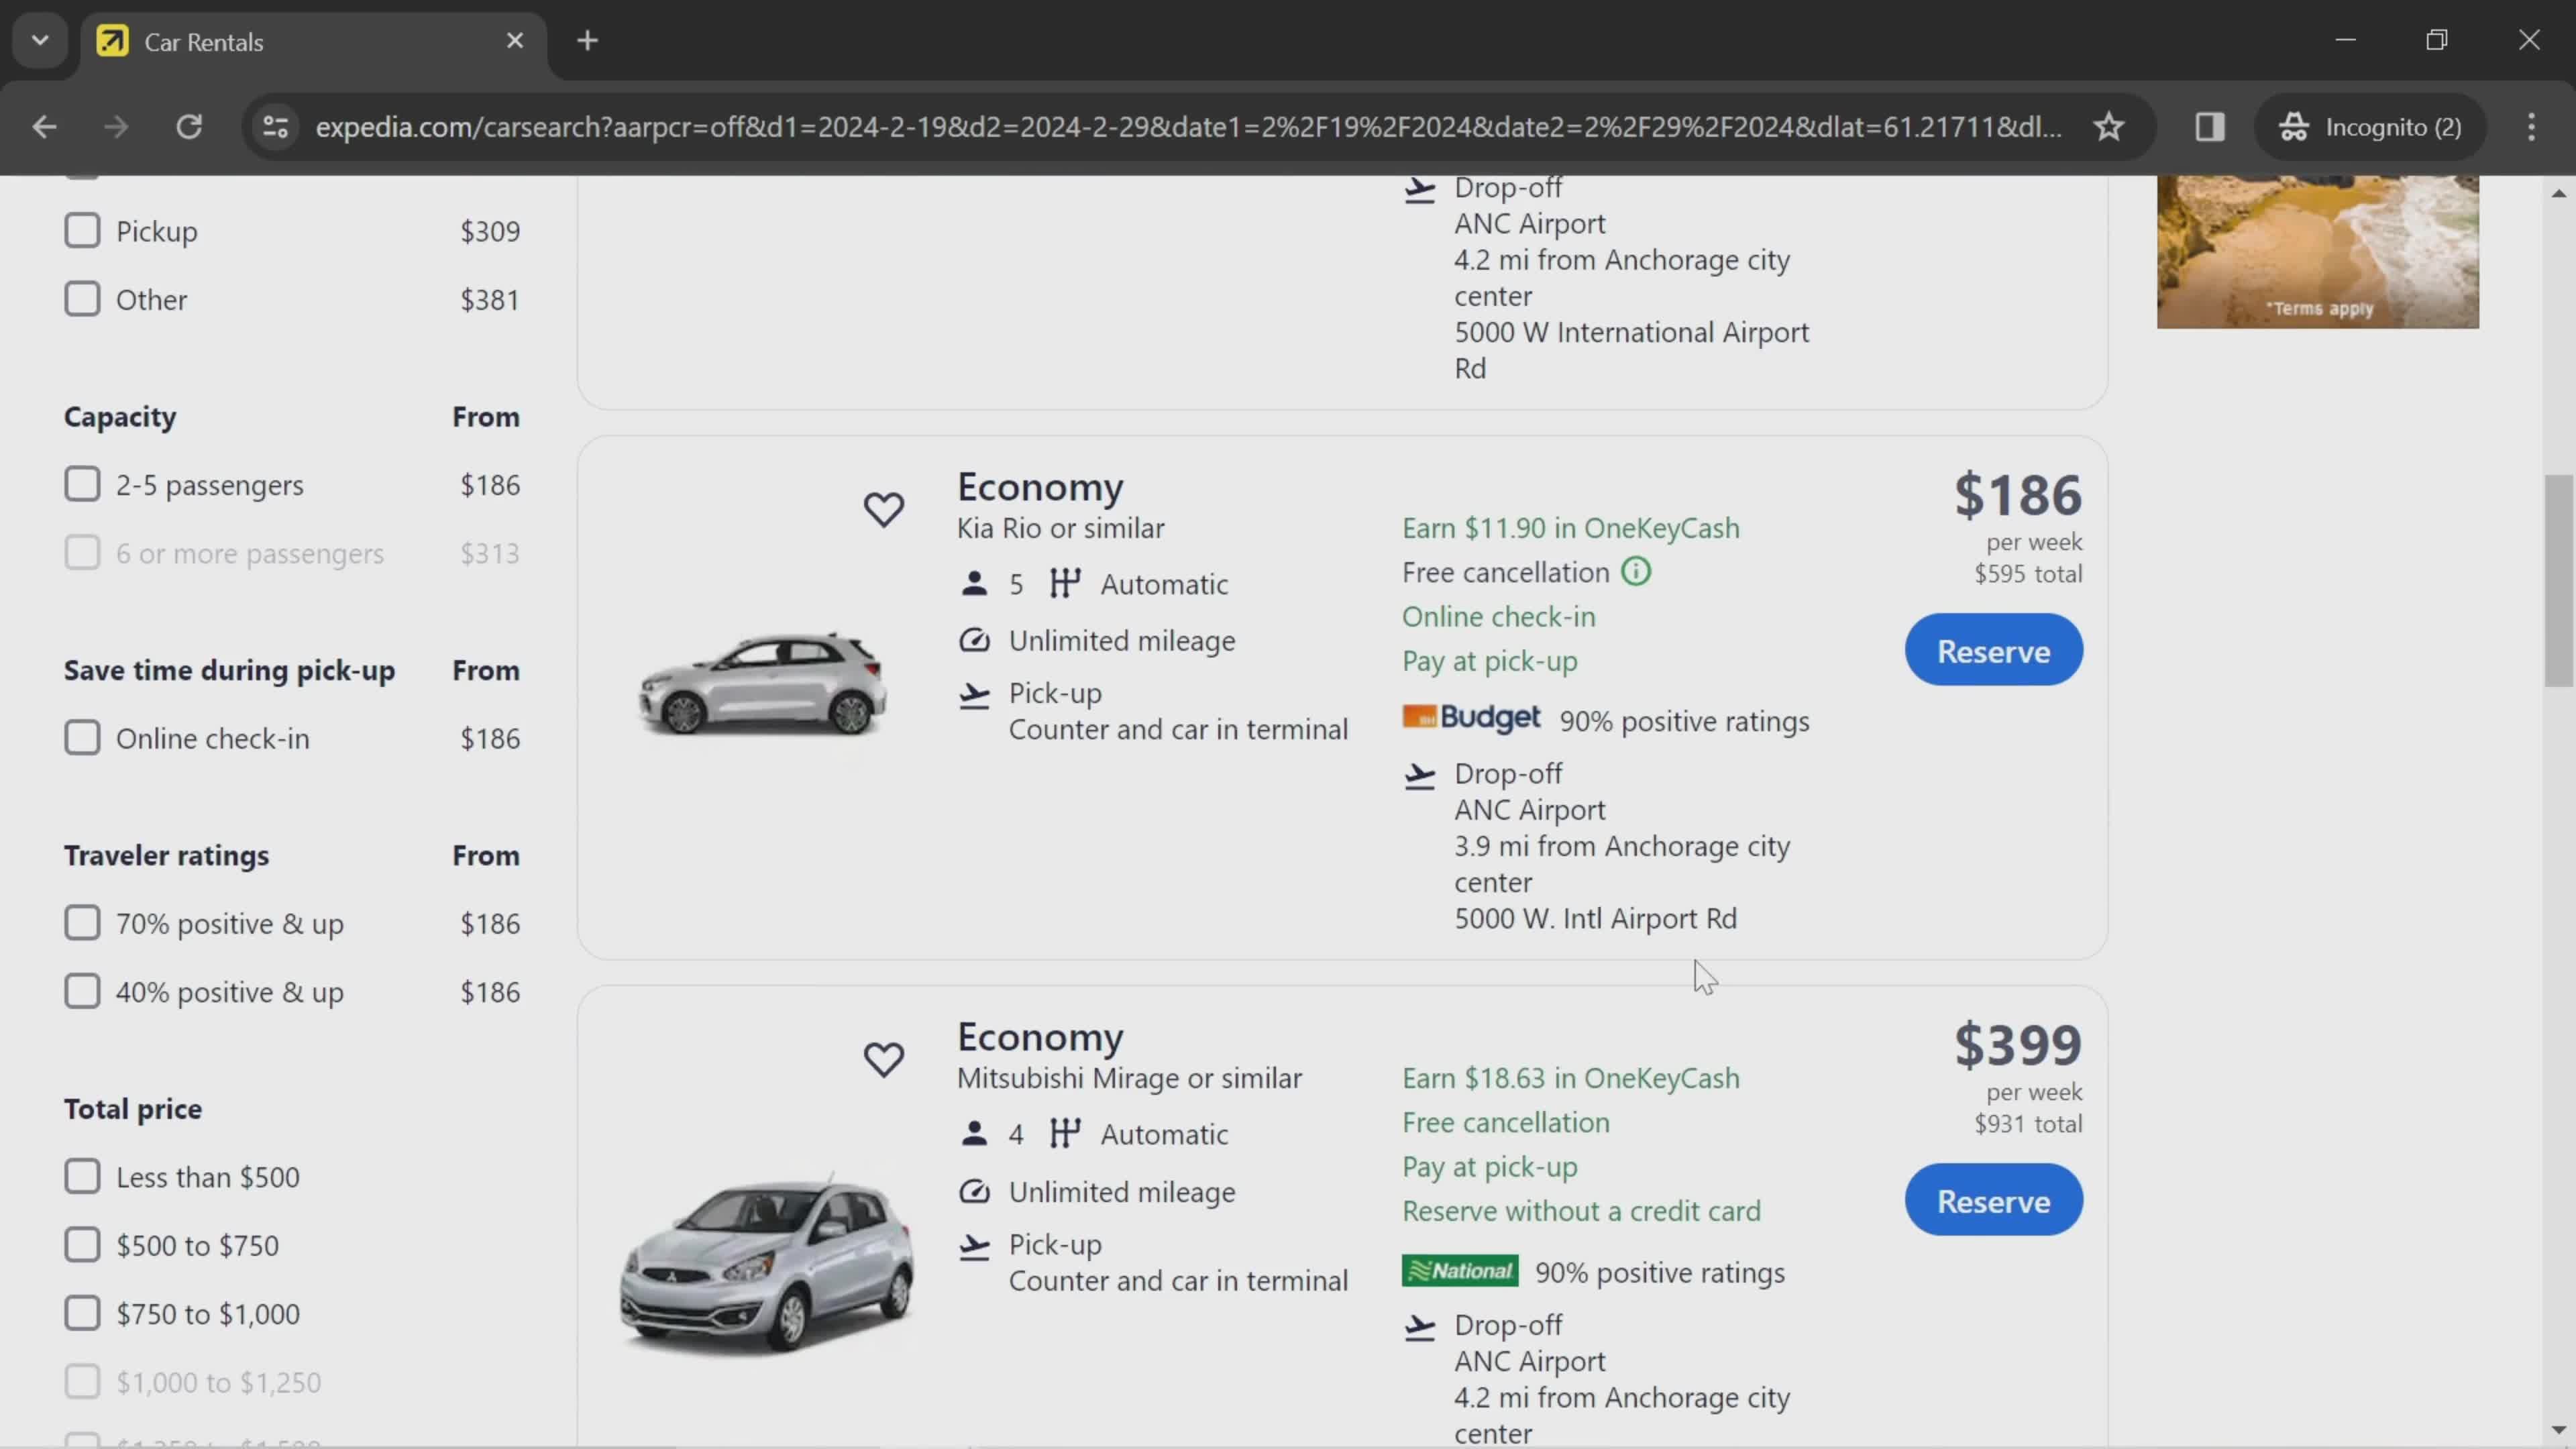Click the Mitsubishi Mirage mileage gauge icon
2576x1449 pixels.
pos(973,1192)
